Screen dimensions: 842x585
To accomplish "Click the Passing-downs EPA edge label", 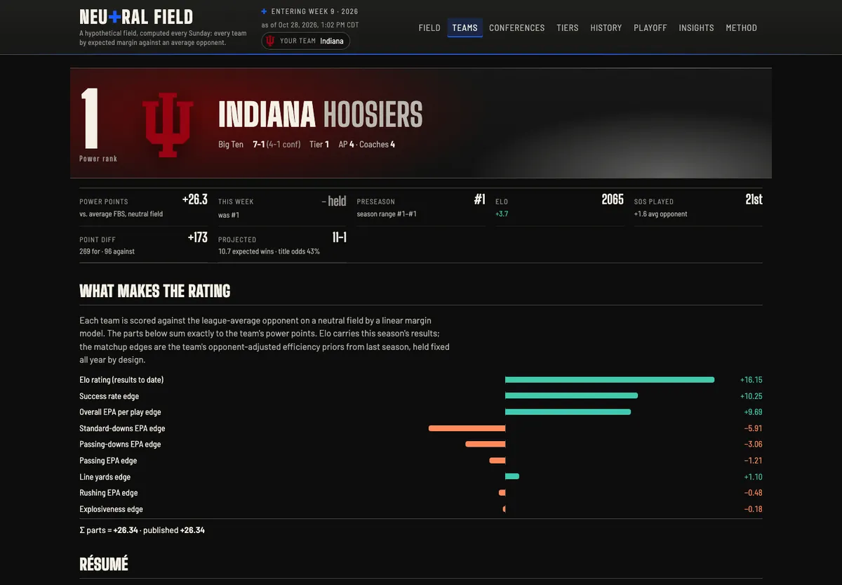I will tap(120, 445).
